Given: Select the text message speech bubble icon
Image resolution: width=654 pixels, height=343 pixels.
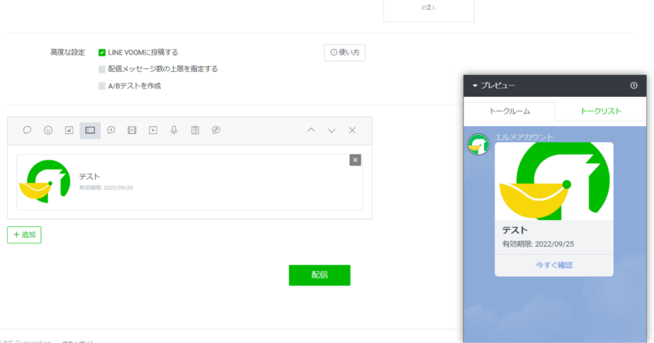Looking at the screenshot, I should [x=27, y=130].
